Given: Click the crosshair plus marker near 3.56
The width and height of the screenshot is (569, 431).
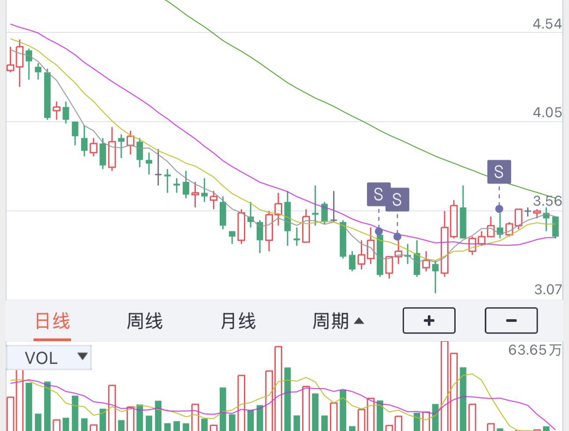Looking at the screenshot, I should pos(528,213).
